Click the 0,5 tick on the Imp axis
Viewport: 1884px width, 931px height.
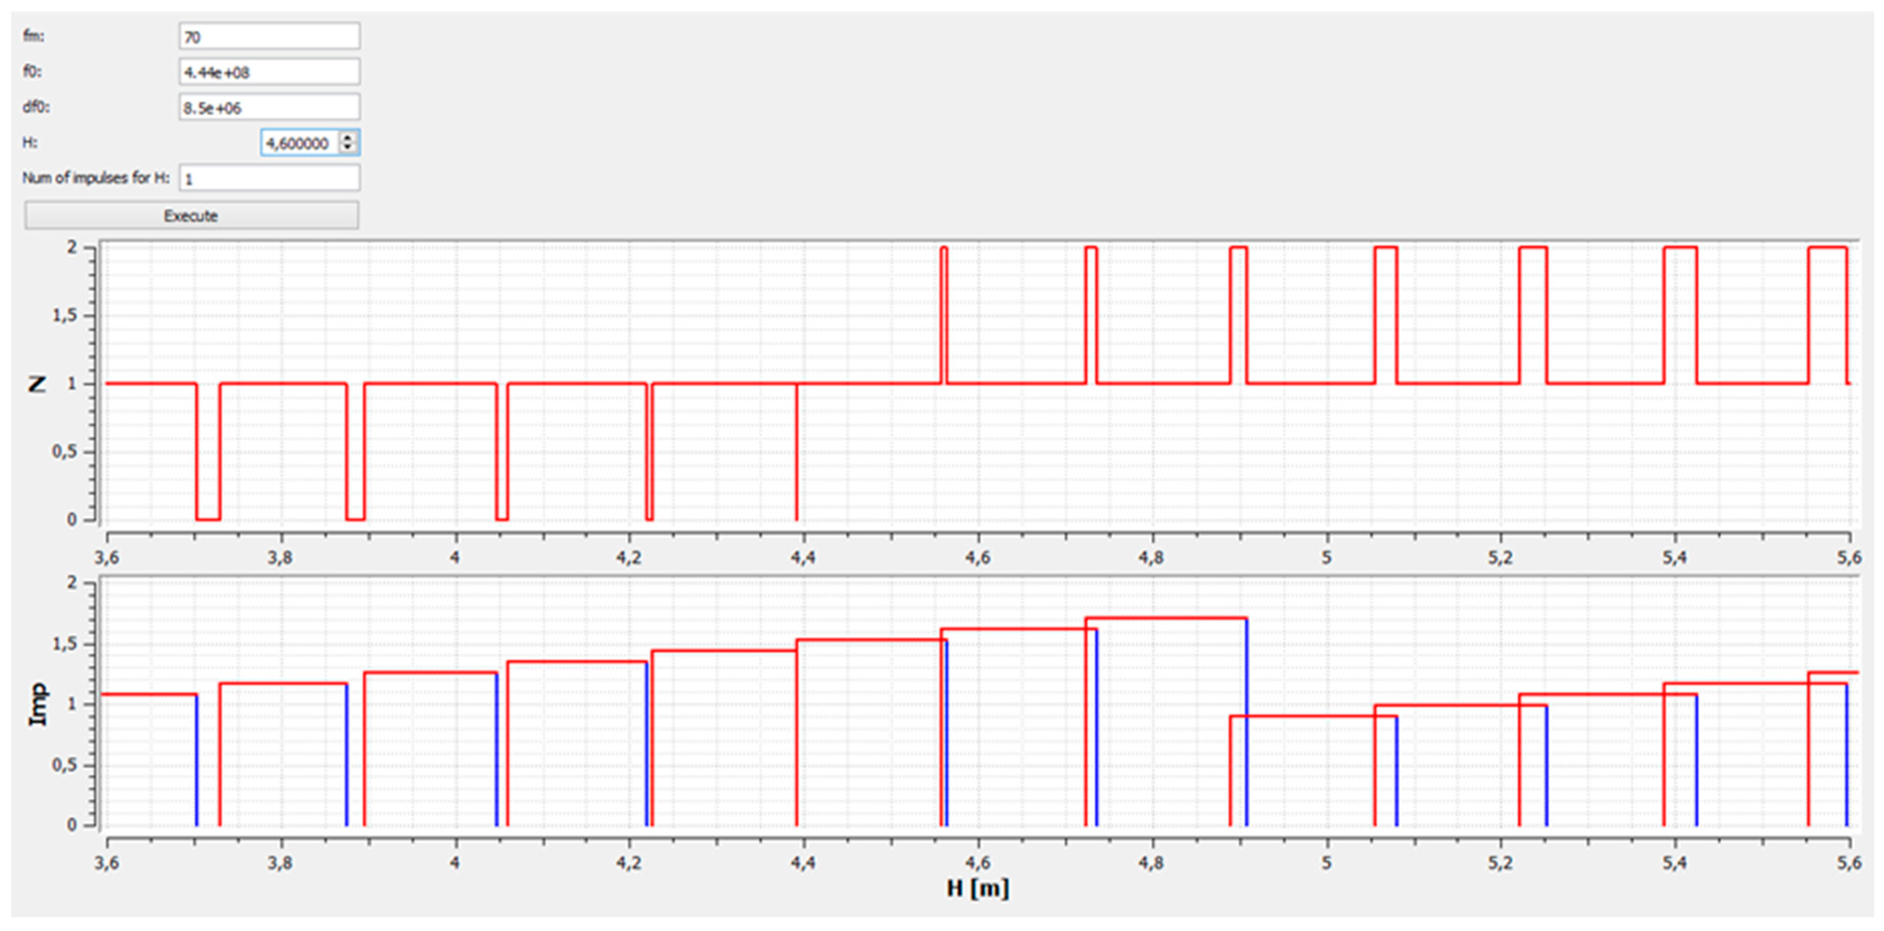(64, 765)
